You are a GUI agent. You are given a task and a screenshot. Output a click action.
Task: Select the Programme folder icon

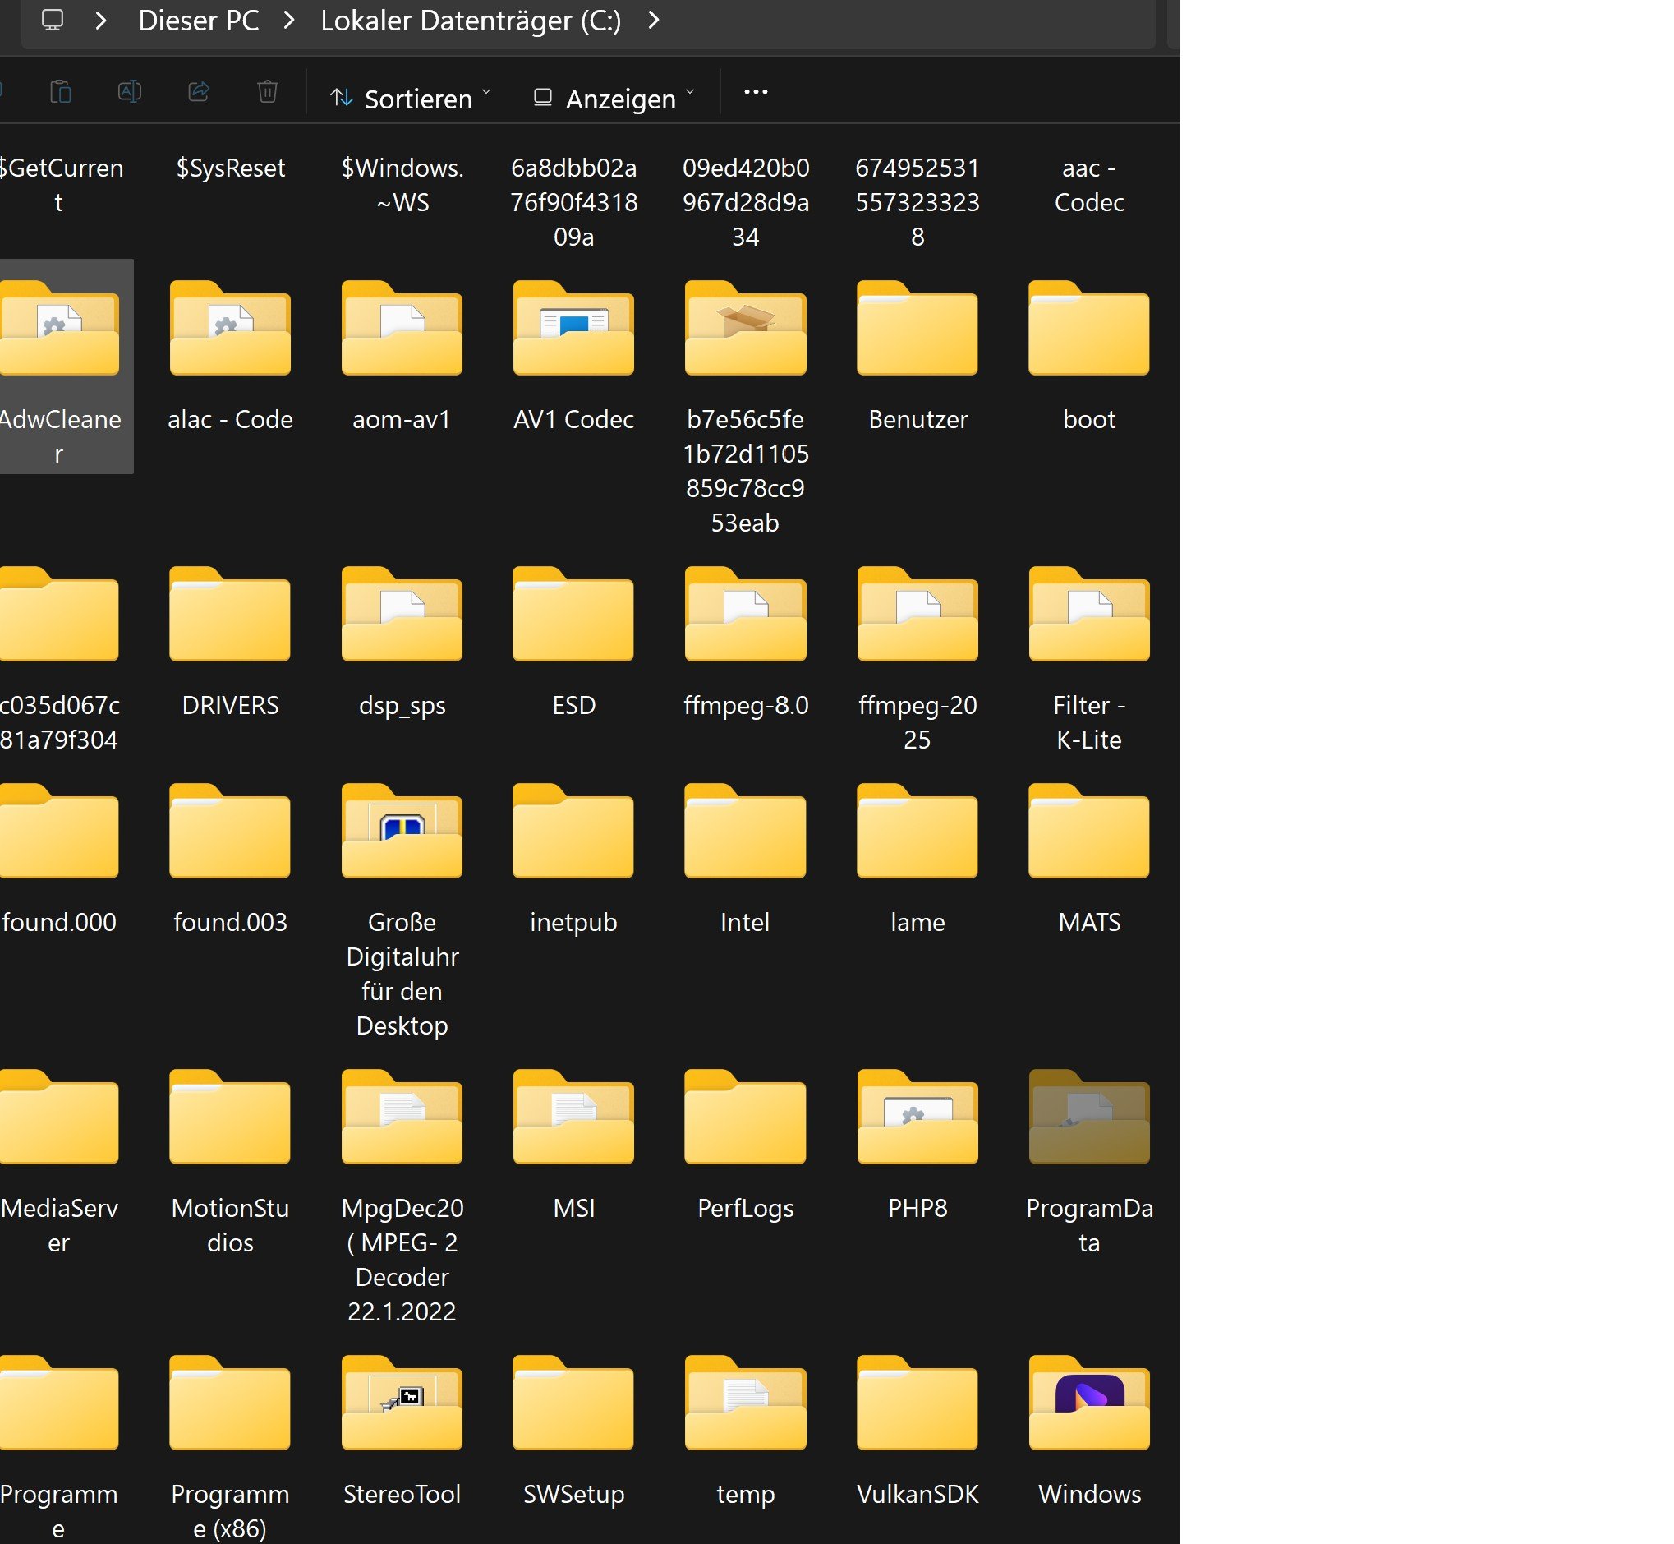(58, 1401)
